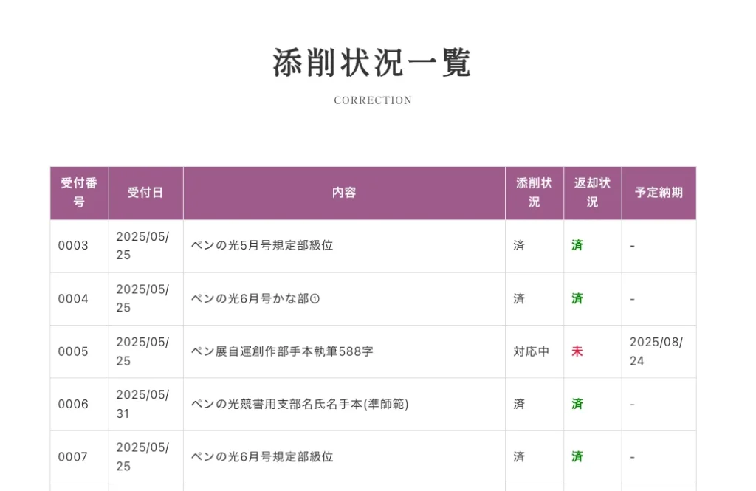The image size is (756, 491).
Task: Select ペンの光競書用支部名氏名手本(準師範) entry
Action: click(300, 405)
